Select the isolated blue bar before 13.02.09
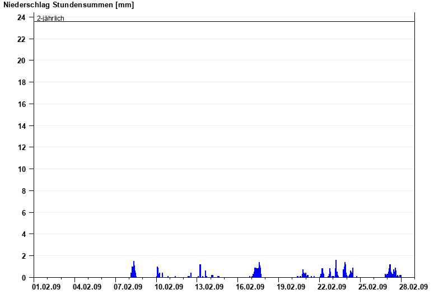This screenshot has height=308, width=448. coord(200,271)
